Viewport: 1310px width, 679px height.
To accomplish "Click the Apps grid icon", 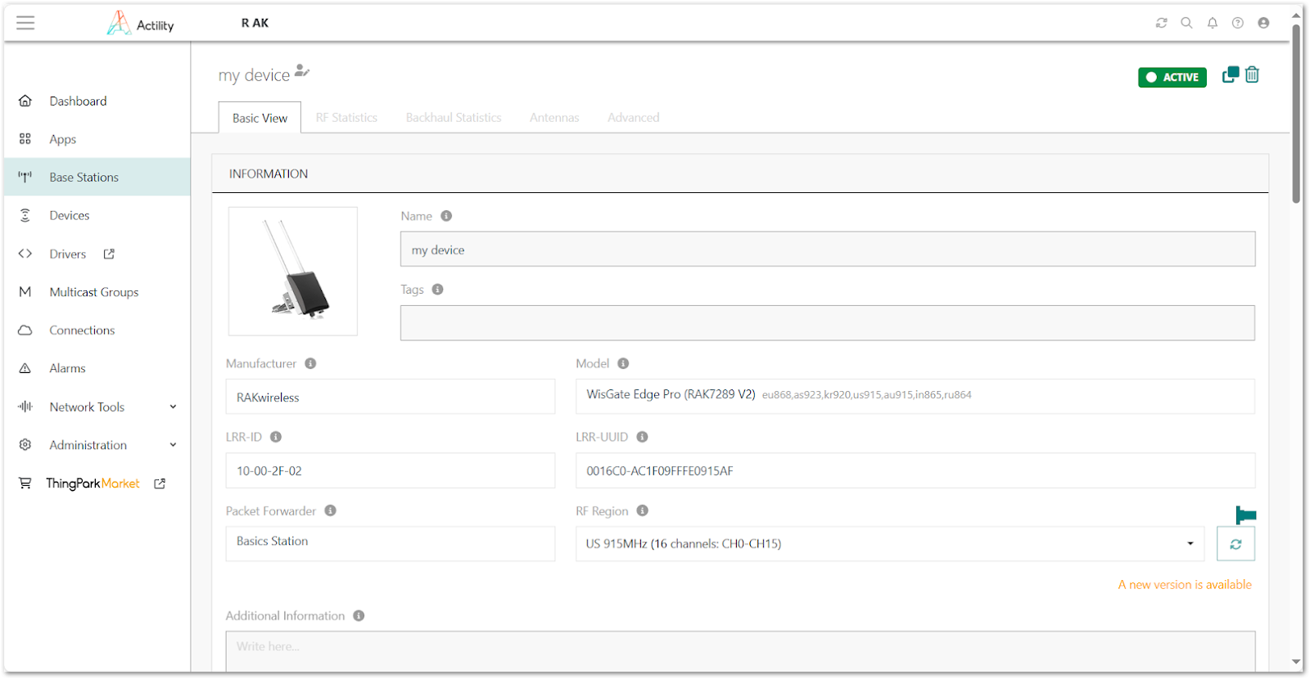I will point(25,139).
